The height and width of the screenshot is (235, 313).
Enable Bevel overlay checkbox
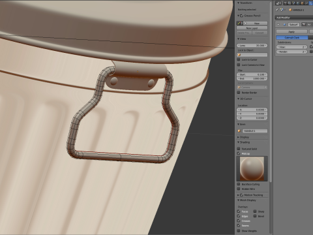pyautogui.click(x=255, y=216)
